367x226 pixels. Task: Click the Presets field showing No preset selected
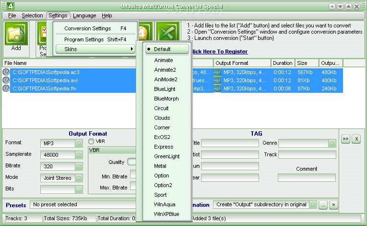point(83,204)
